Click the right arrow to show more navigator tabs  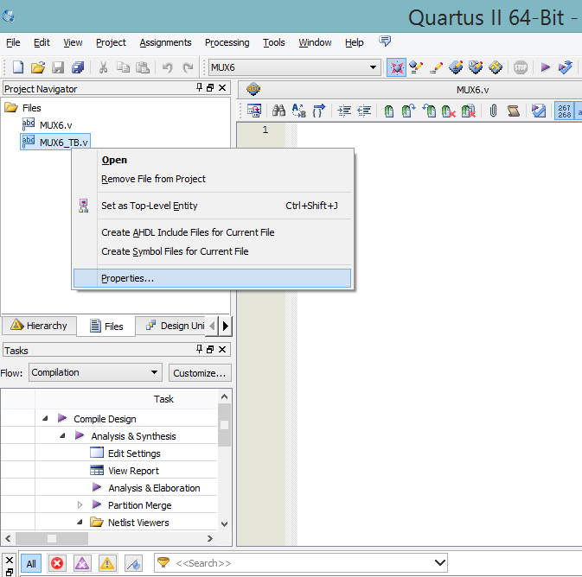[x=226, y=326]
